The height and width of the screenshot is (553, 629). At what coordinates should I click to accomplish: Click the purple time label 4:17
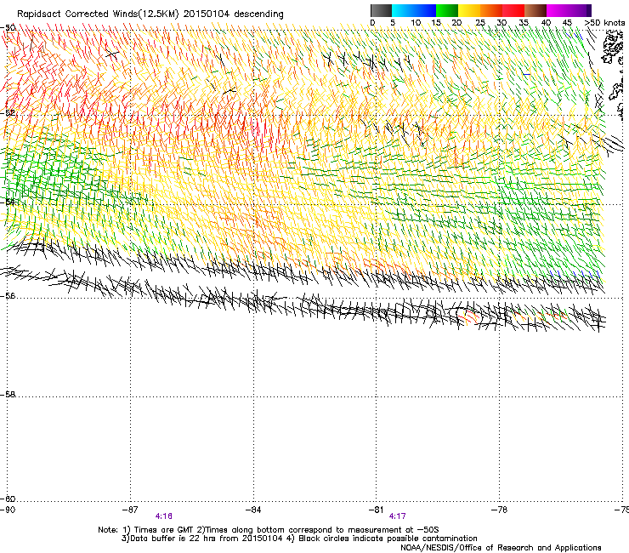coord(397,516)
